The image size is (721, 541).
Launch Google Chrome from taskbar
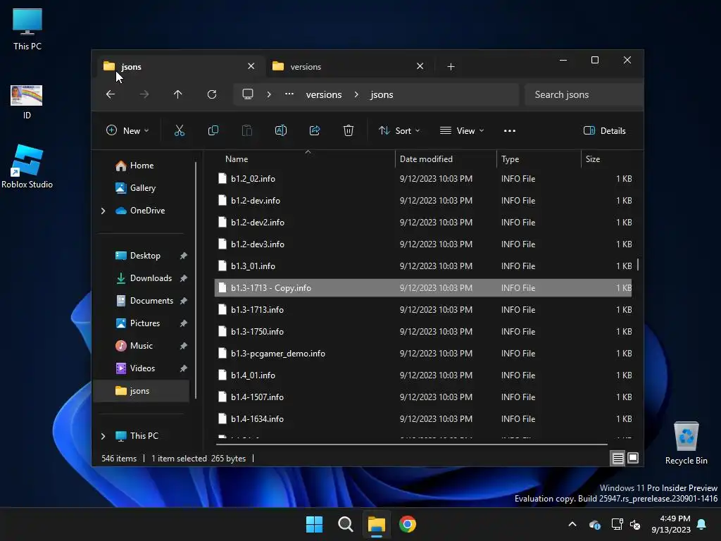pos(408,524)
